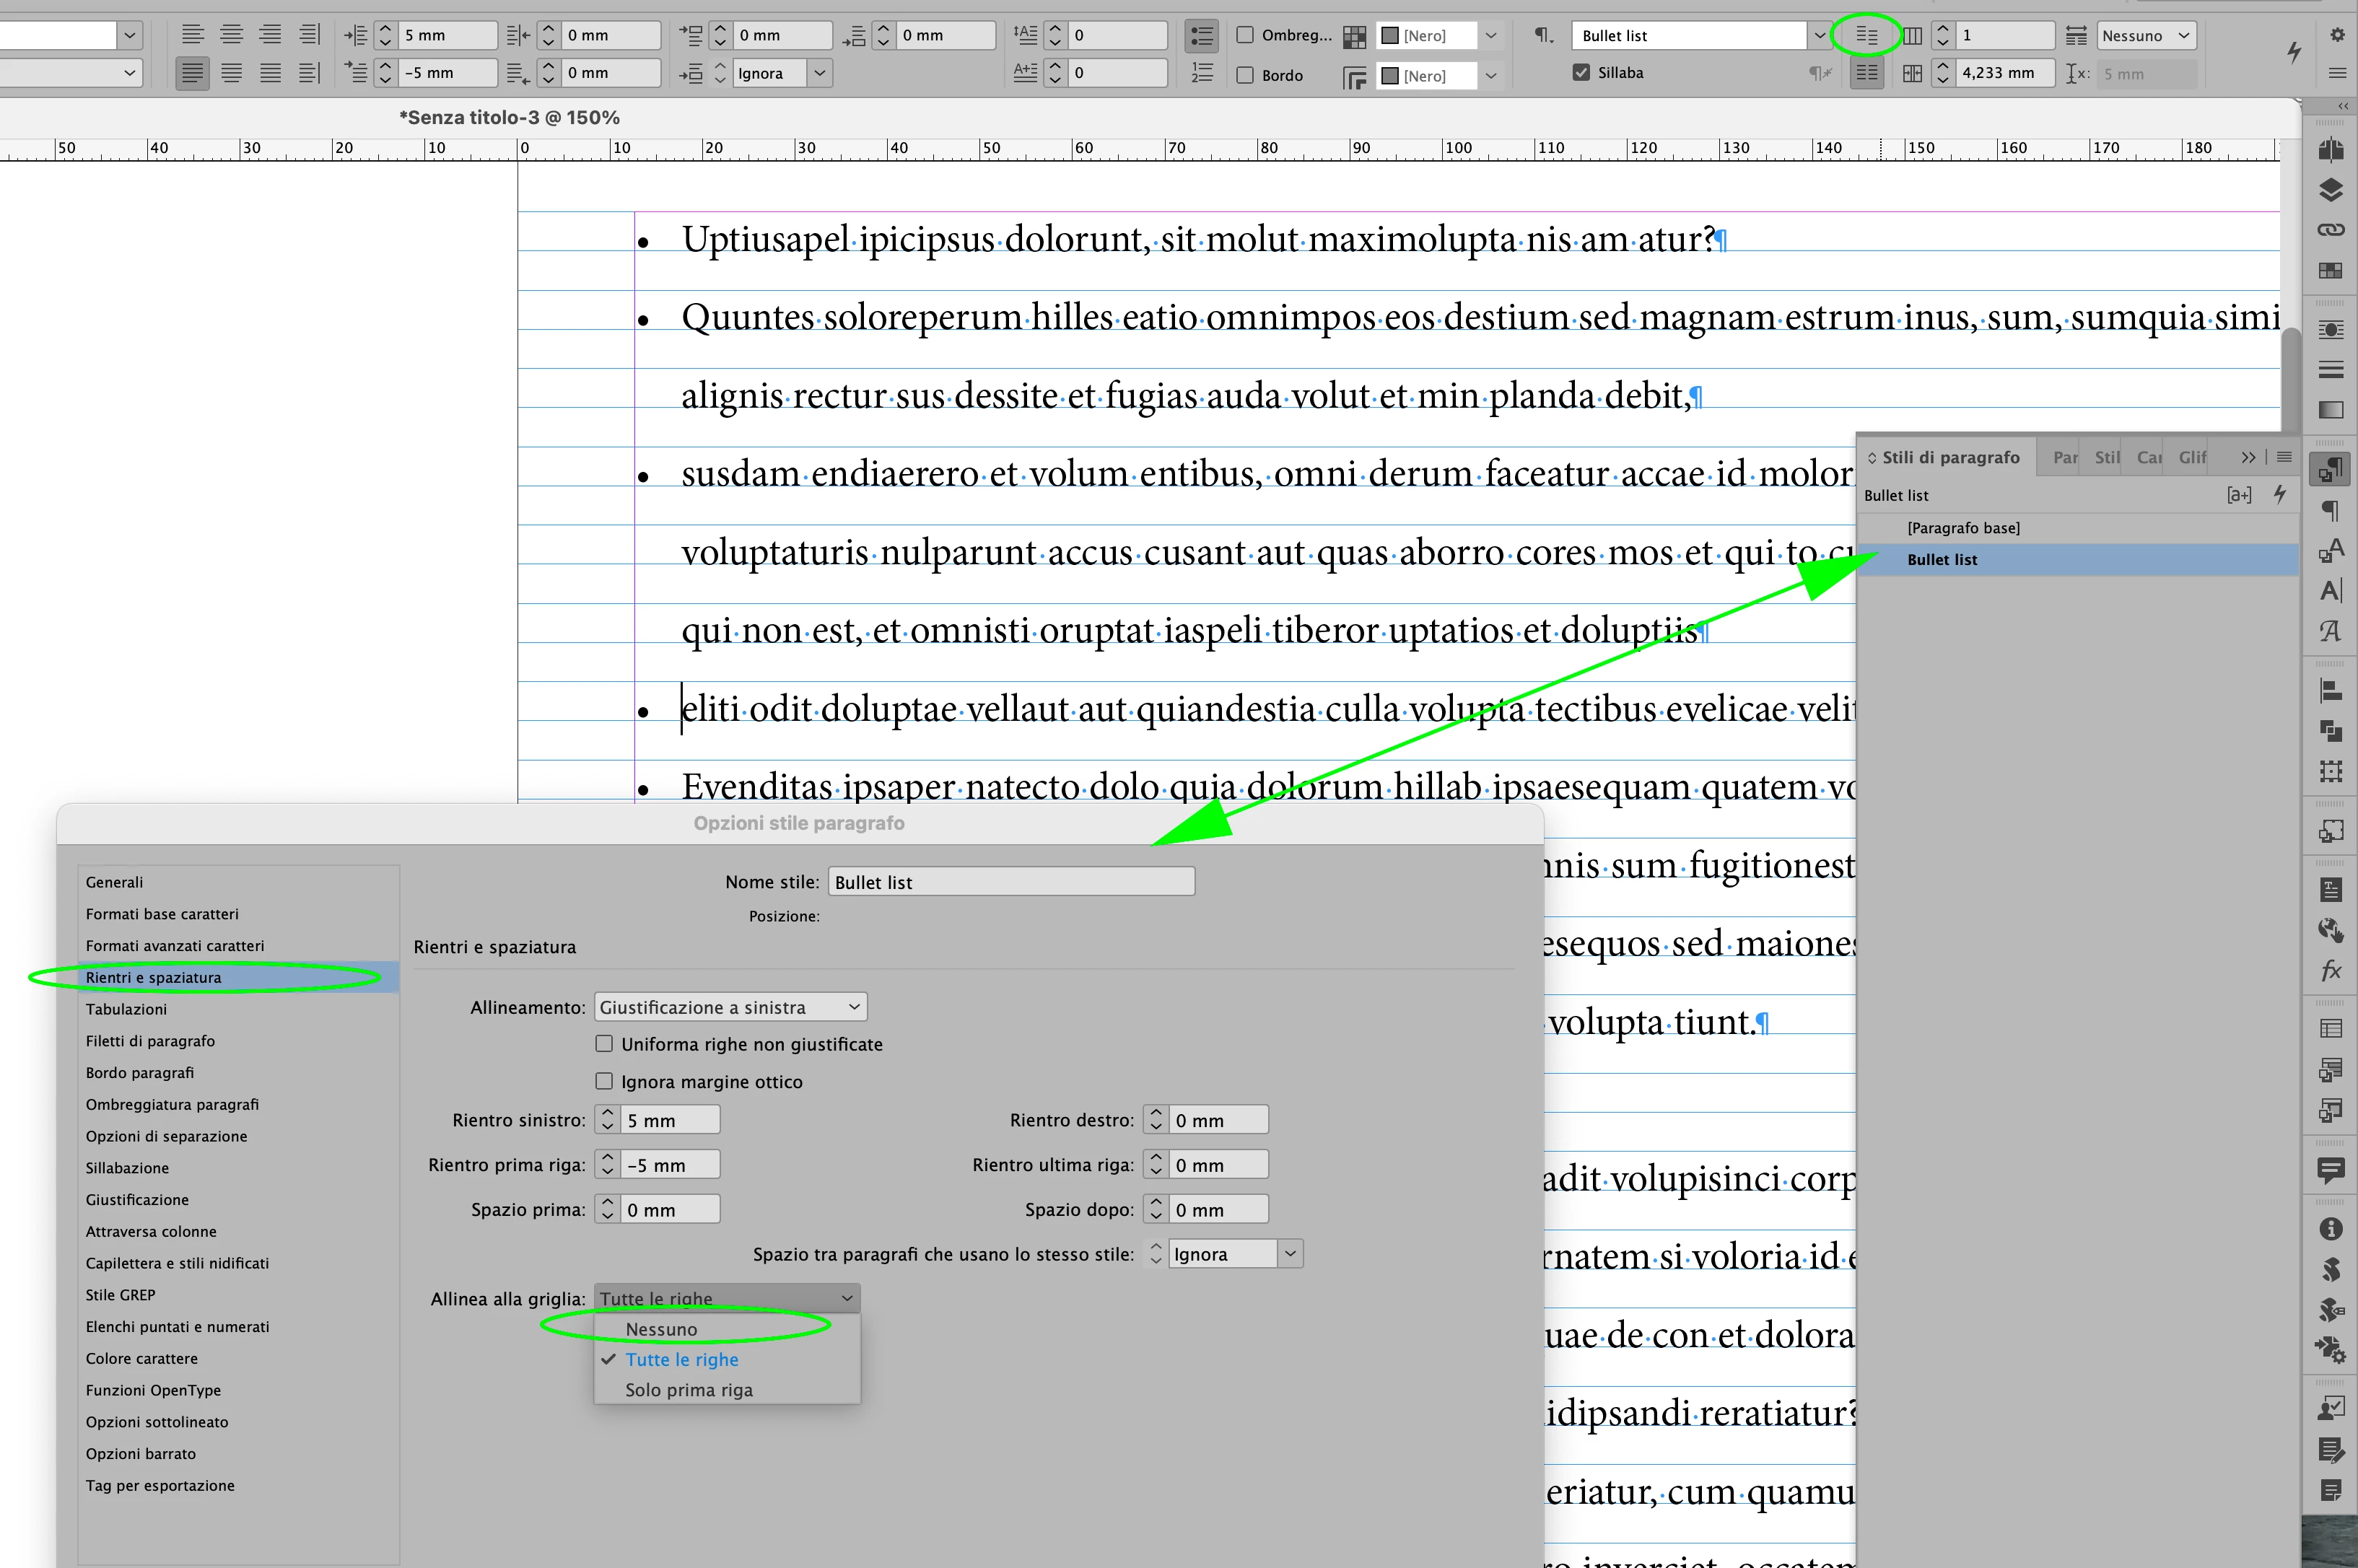Screen dimensions: 2358x1568
Task: Open the paragraph style dropdown 'Bullet list'
Action: point(1819,36)
